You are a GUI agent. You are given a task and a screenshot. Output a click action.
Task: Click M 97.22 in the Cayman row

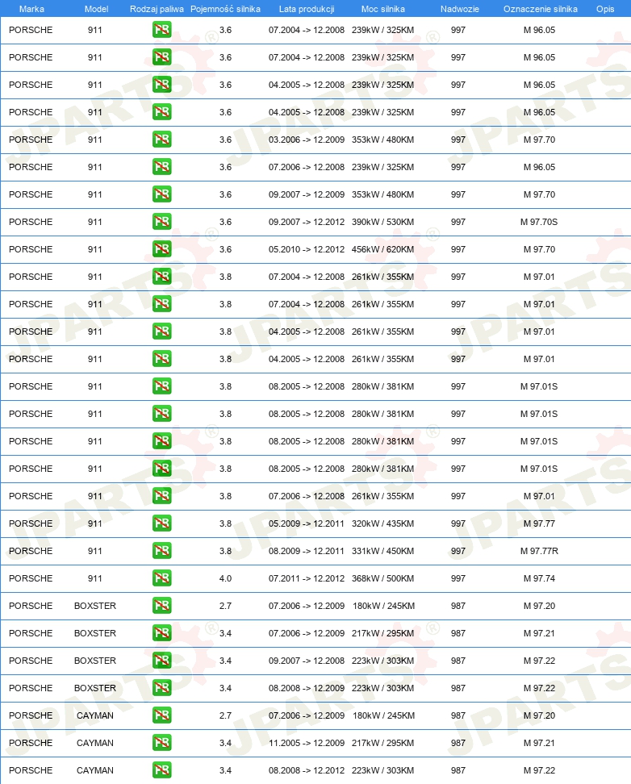coord(539,770)
